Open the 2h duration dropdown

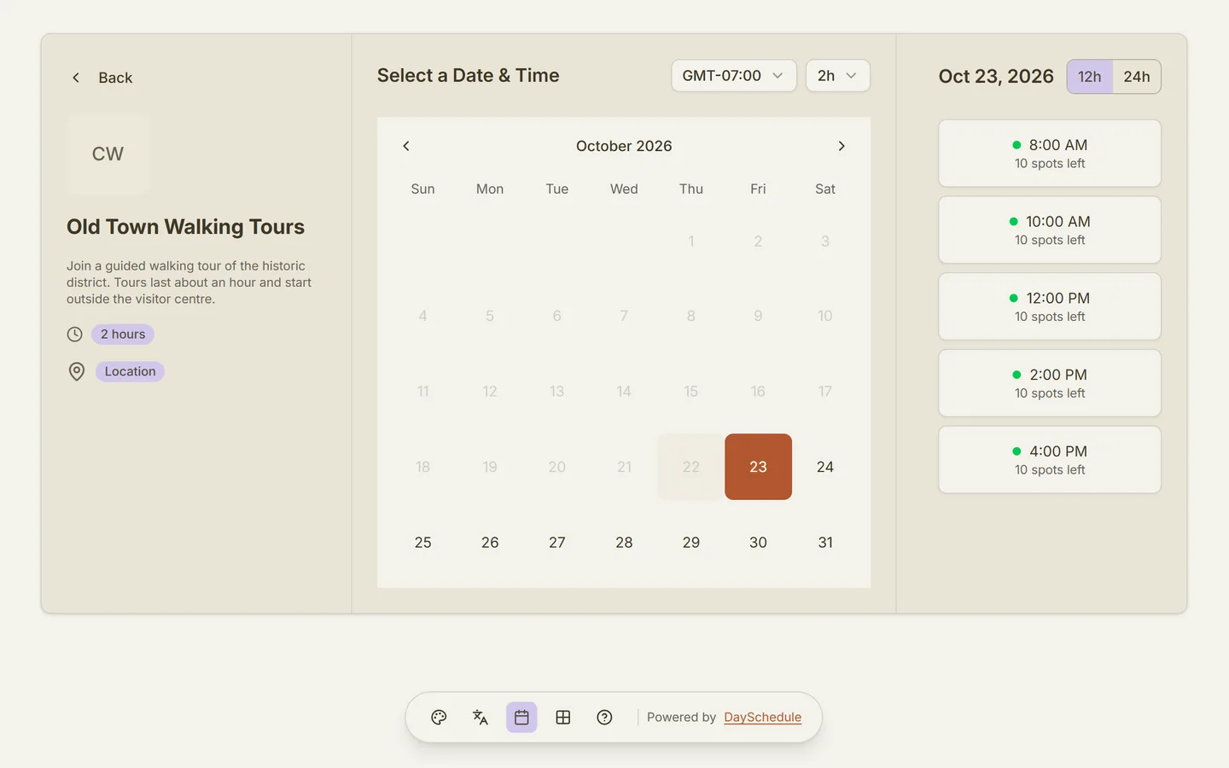pos(838,76)
